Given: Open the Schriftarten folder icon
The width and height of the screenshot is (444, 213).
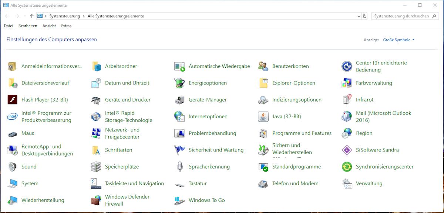Looking at the screenshot, I should click(x=96, y=150).
